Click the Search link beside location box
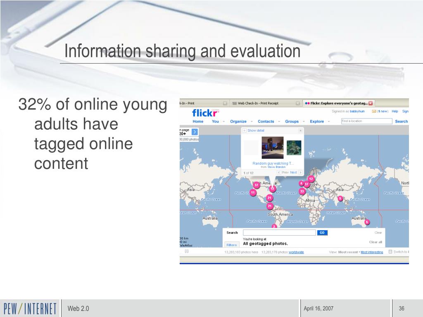Screen dimensions: 423x317 [402, 122]
